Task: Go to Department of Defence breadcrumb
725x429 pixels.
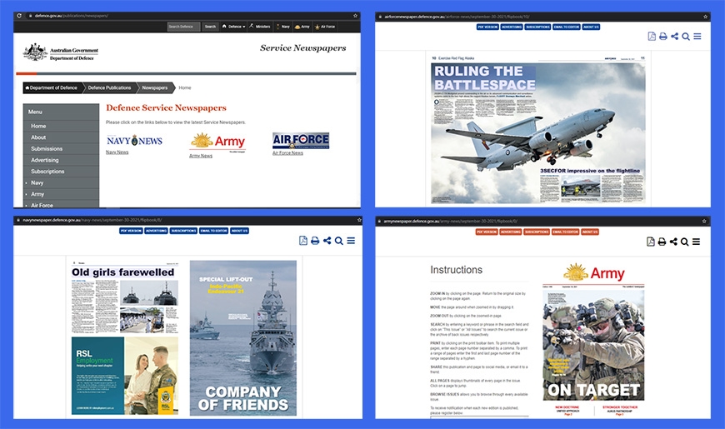Action: pyautogui.click(x=52, y=87)
